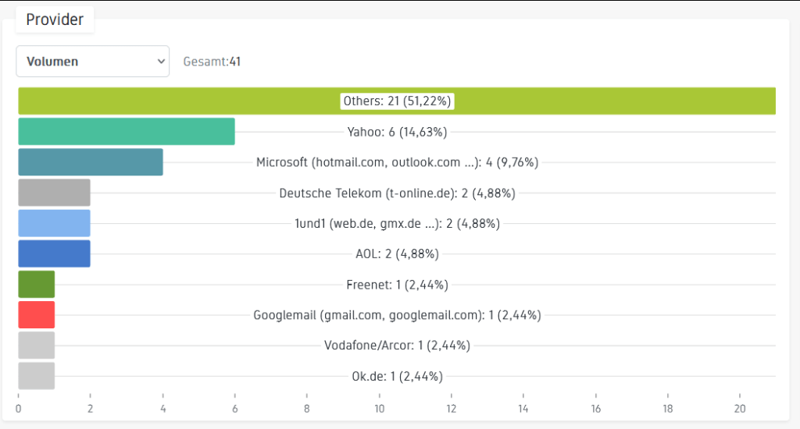Click the 1und1 (web.de, gmx.de) label
Viewport: 800px width, 429px height.
[397, 223]
